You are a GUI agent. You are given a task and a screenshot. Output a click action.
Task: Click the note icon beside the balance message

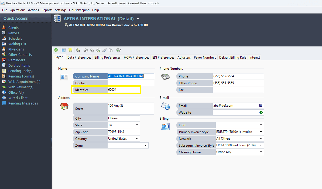pos(66,25)
